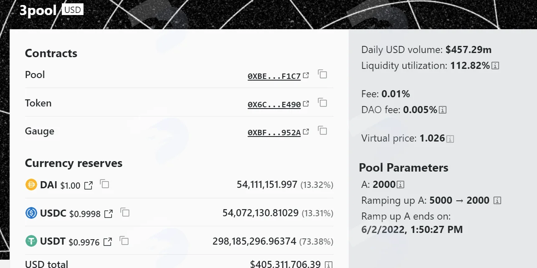Show info for DAO fee

[443, 110]
